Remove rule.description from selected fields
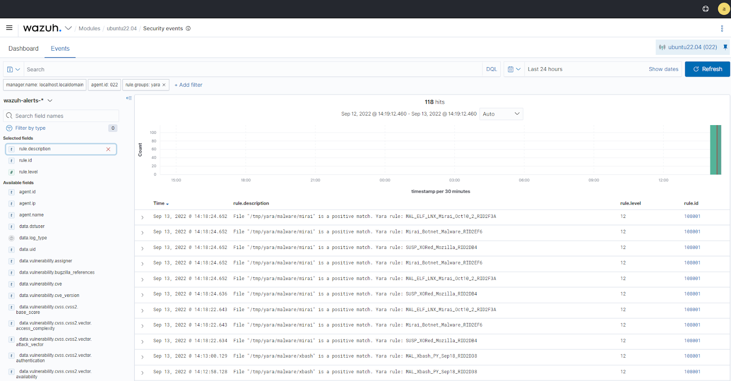This screenshot has height=381, width=731. 108,149
